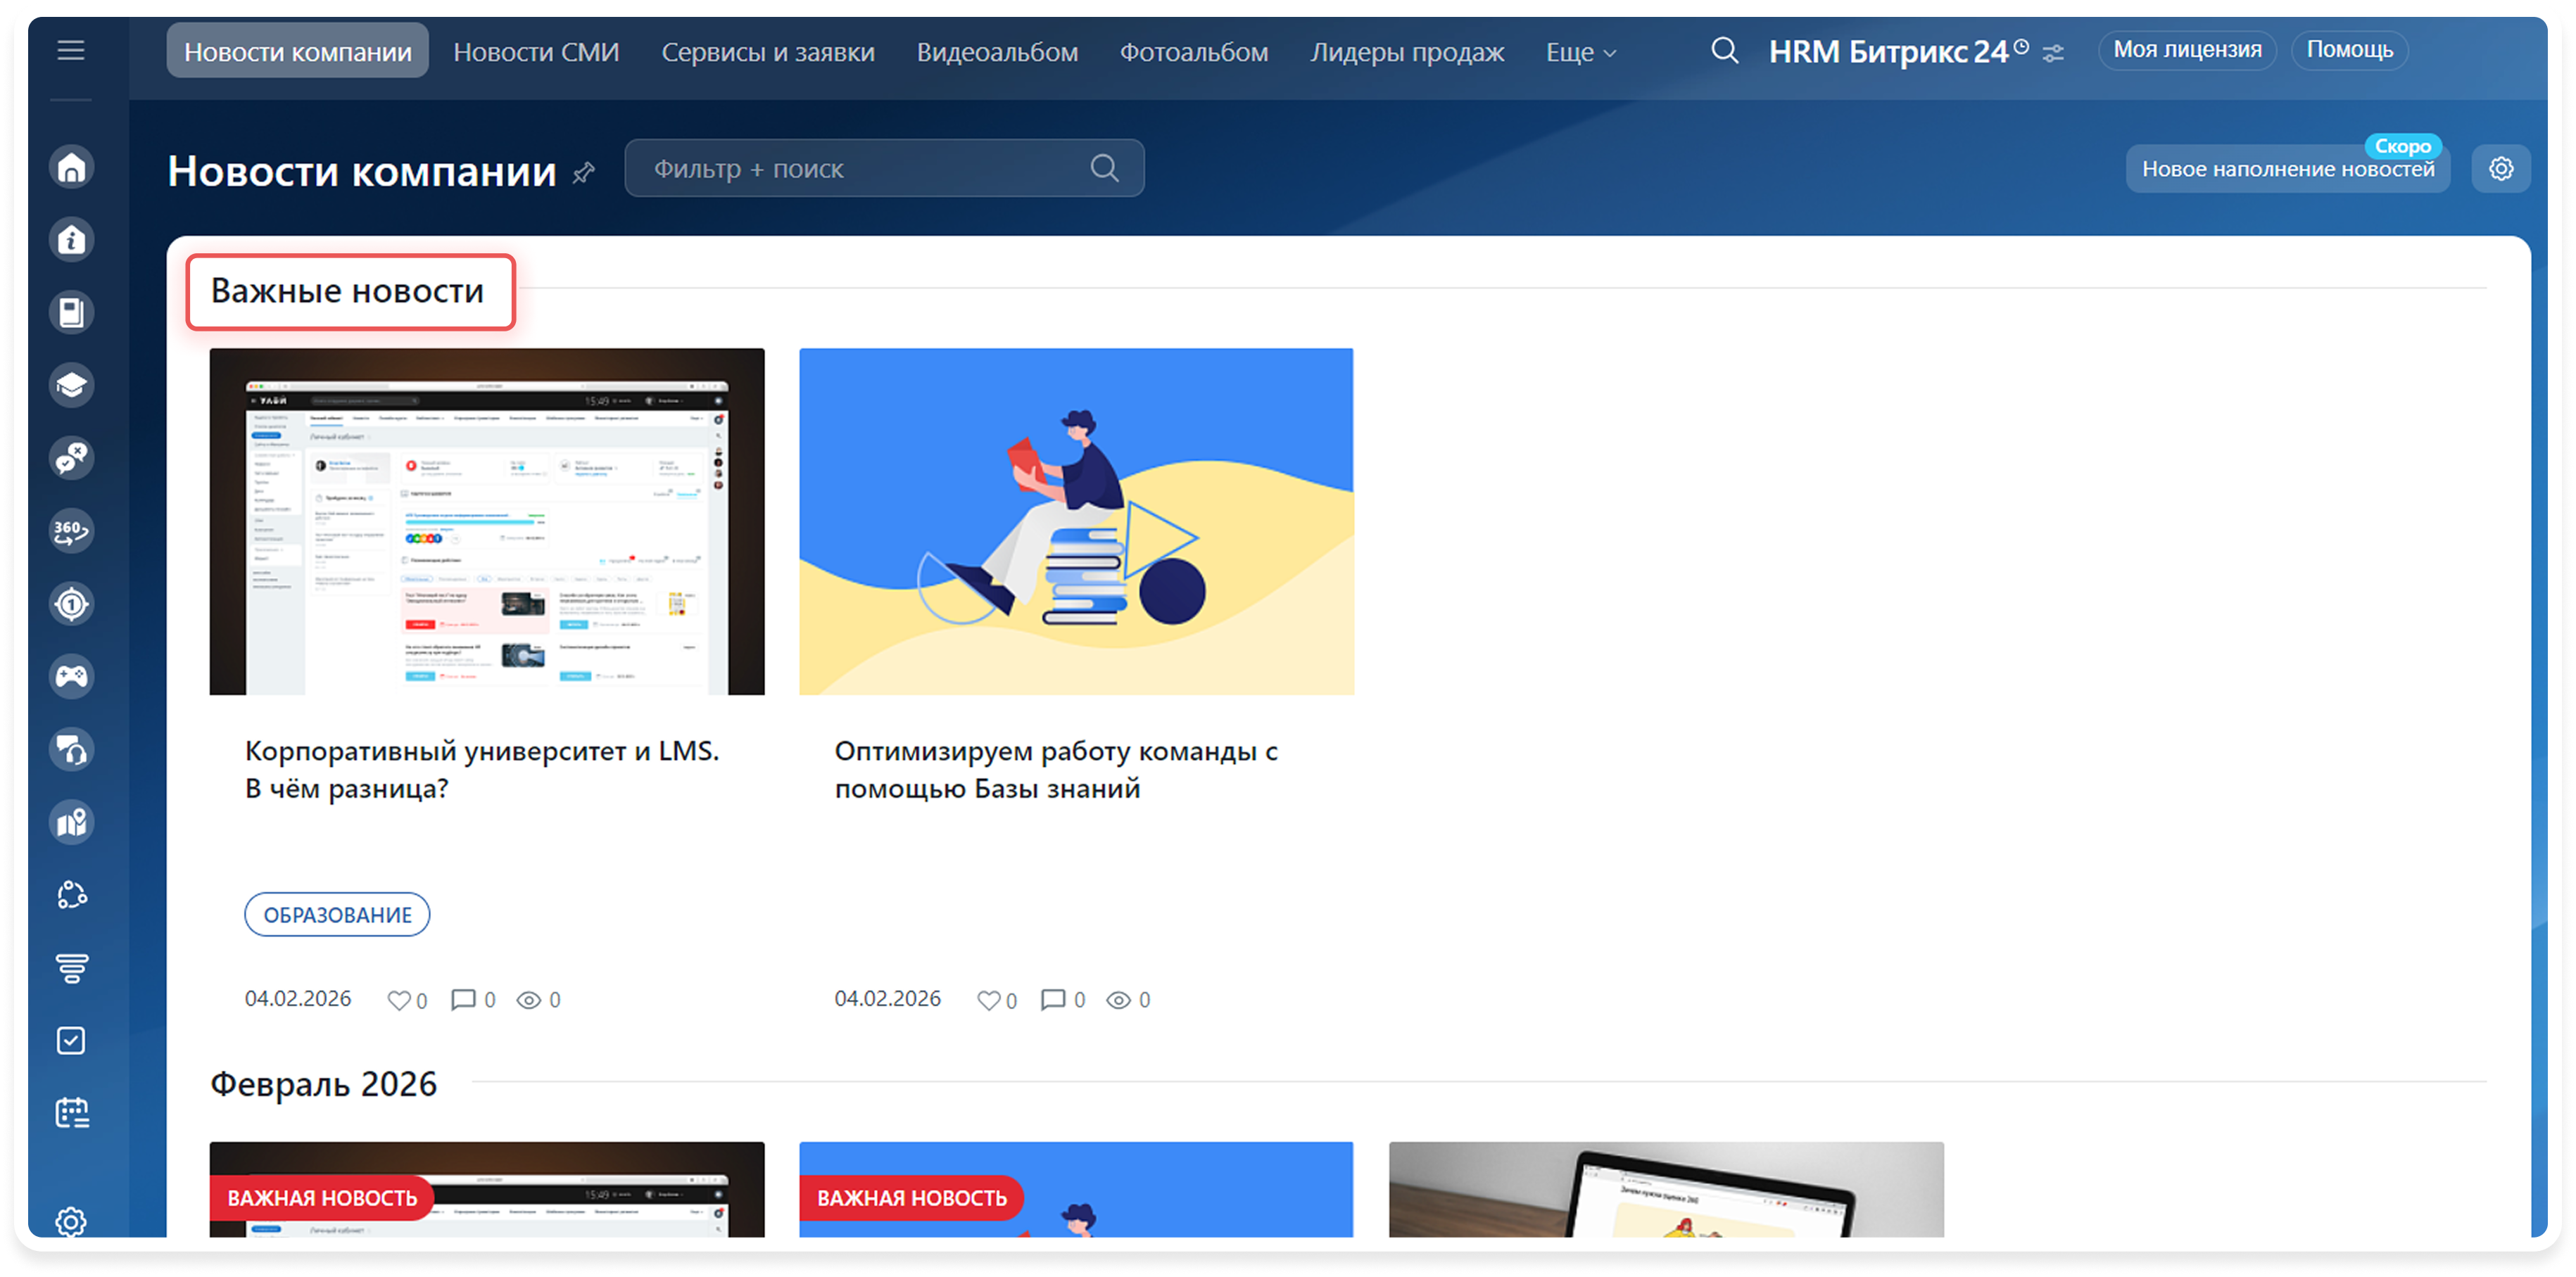This screenshot has width=2576, height=1277.
Task: Open the calendar icon in the sidebar
Action: (x=71, y=1113)
